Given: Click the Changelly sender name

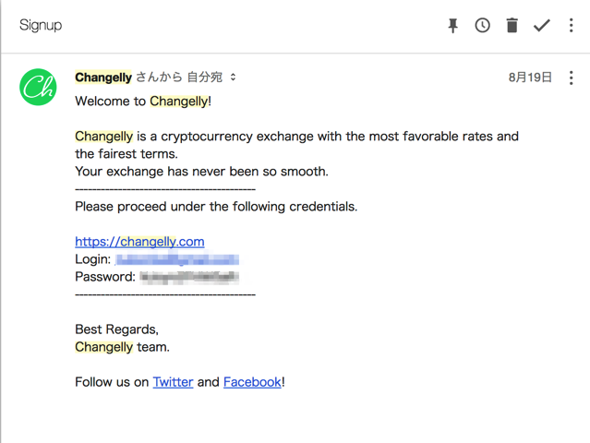Looking at the screenshot, I should tap(103, 78).
